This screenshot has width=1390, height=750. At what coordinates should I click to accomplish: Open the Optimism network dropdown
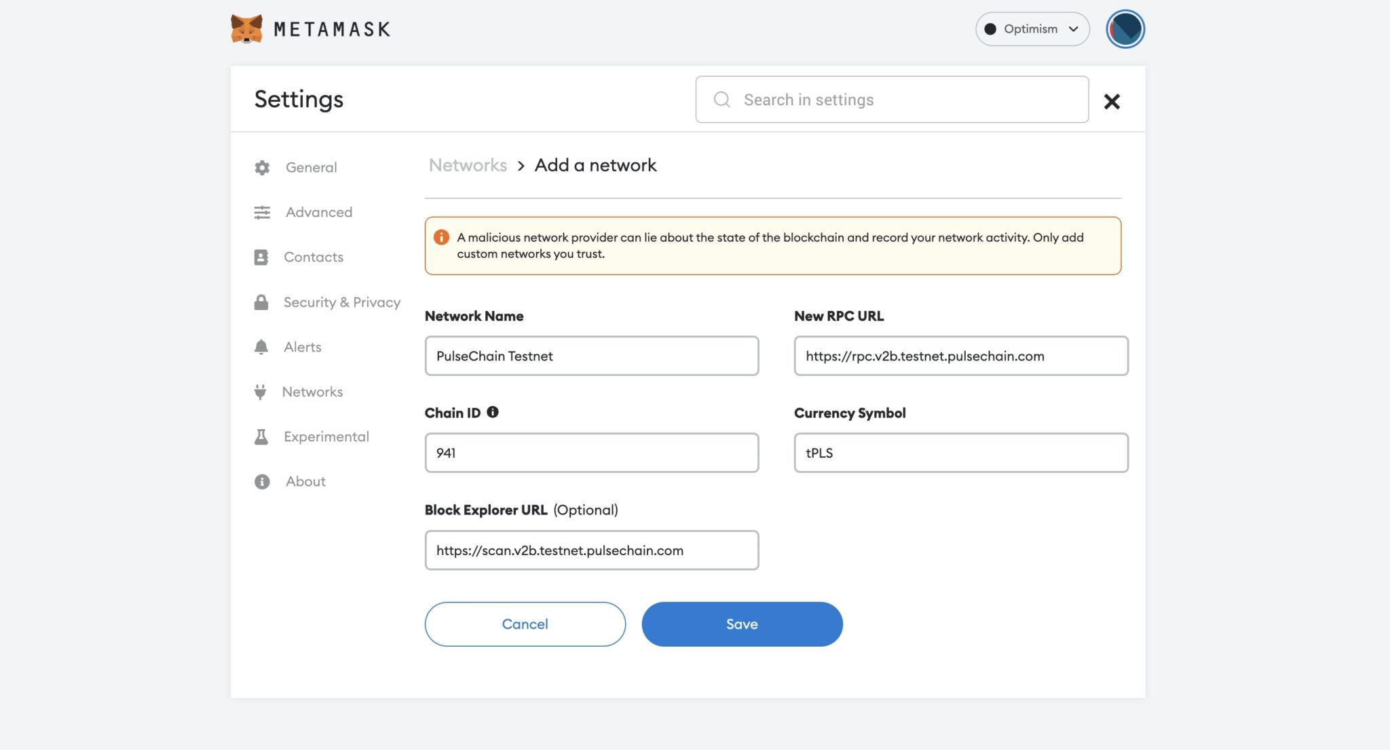[x=1031, y=29]
